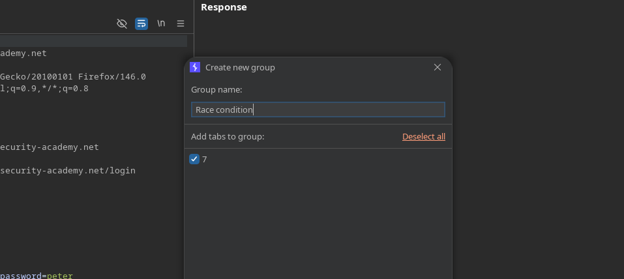Click the password parameter name in request
Viewport: 624px width, 279px height.
[x=21, y=276]
